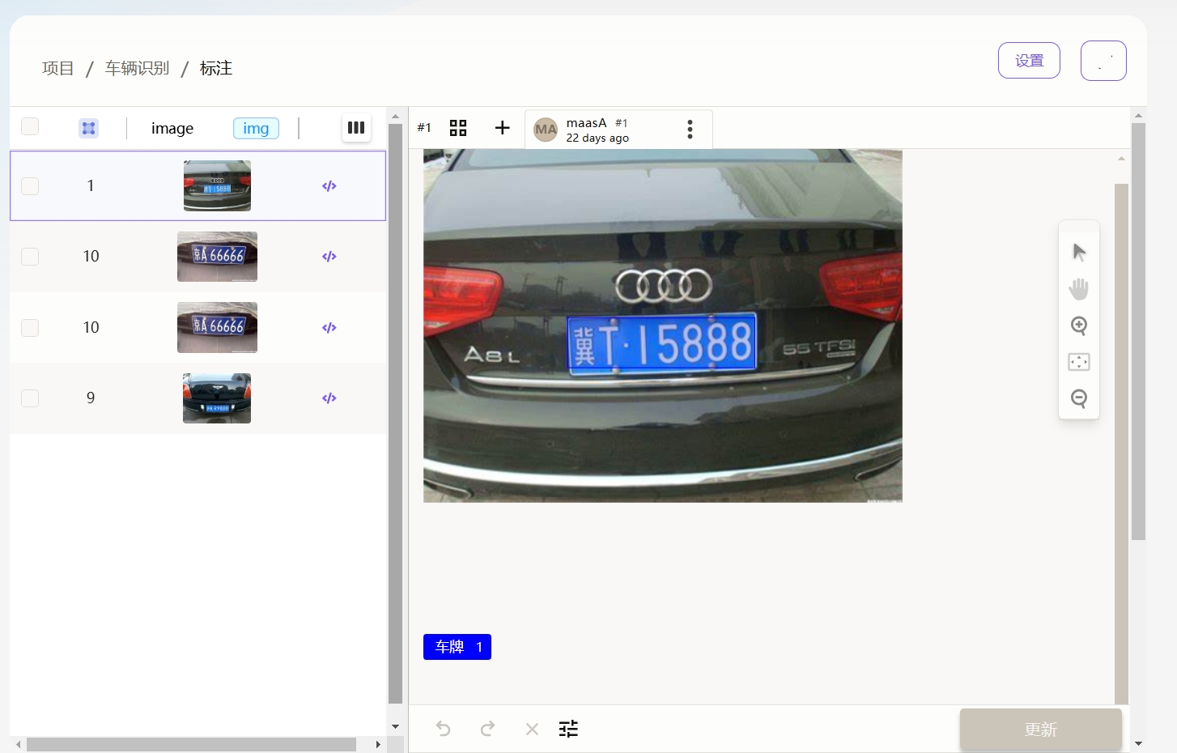This screenshot has height=753, width=1177.
Task: Reset the annotation with the X icon
Action: 532,730
